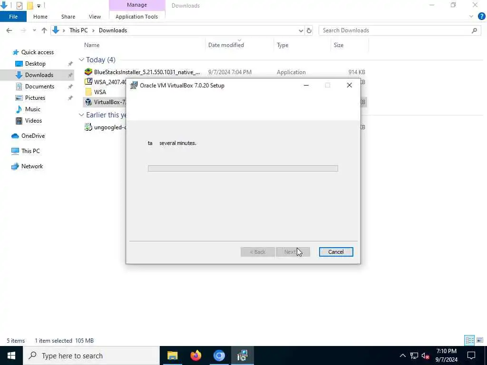The image size is (487, 365).
Task: Switch to the Home ribbon tab
Action: click(40, 17)
